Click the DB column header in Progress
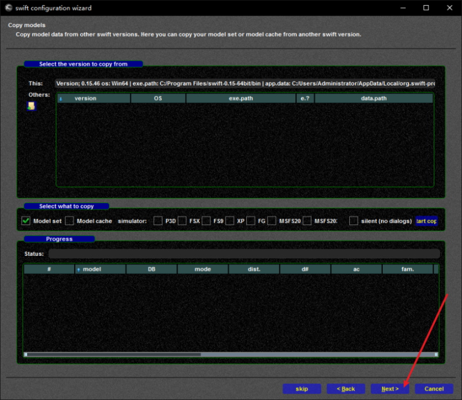Screen dimensions: 462x400 (151, 269)
